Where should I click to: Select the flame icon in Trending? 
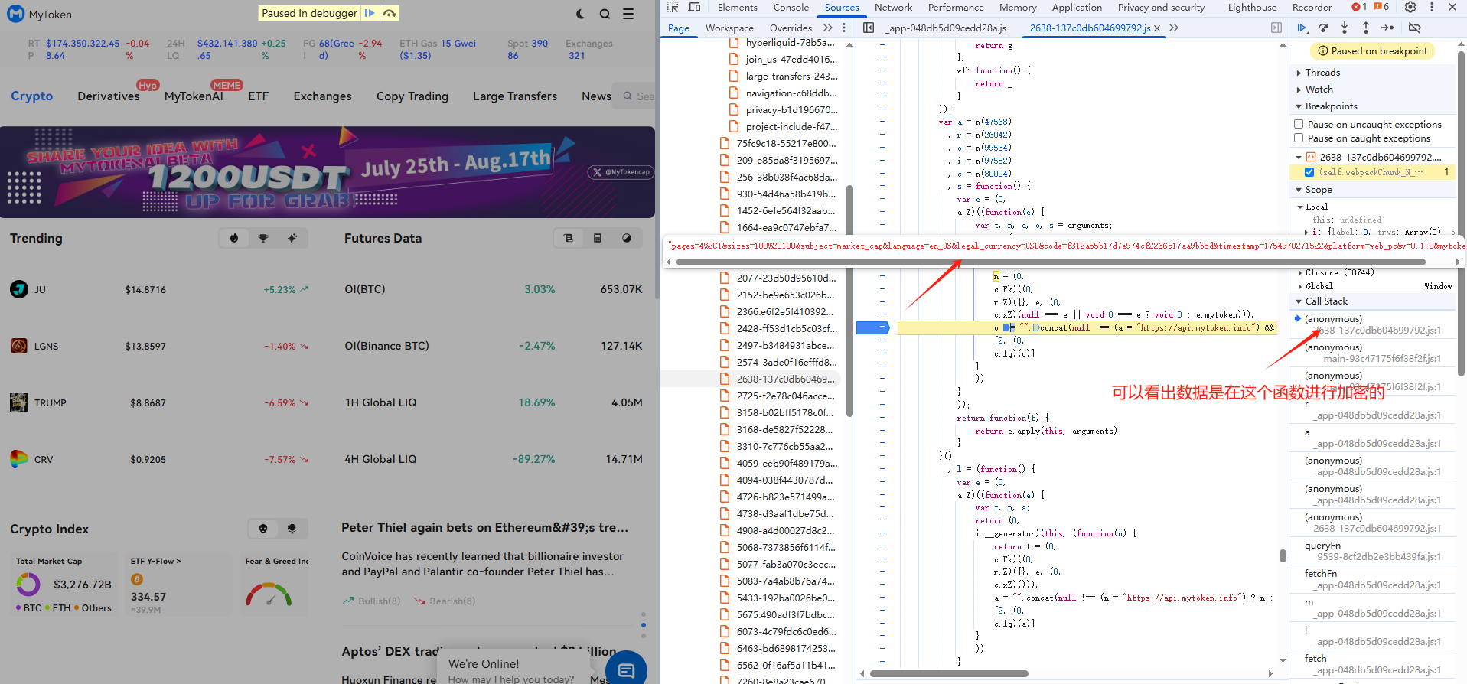point(234,238)
